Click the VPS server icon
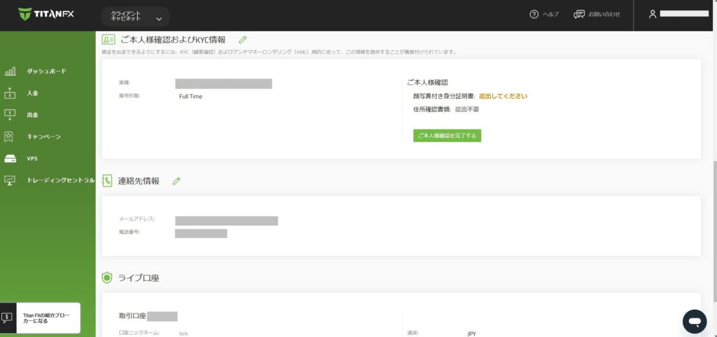Screen dimensions: 717x337 point(10,159)
